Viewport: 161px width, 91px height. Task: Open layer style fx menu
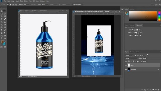[x=145, y=90]
